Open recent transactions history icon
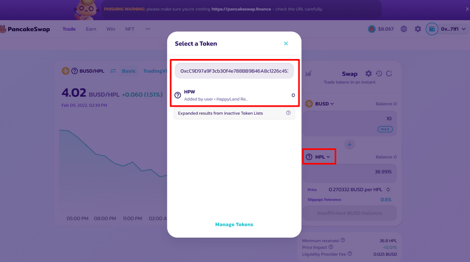Viewport: 470px width, 262px height. coord(379,74)
